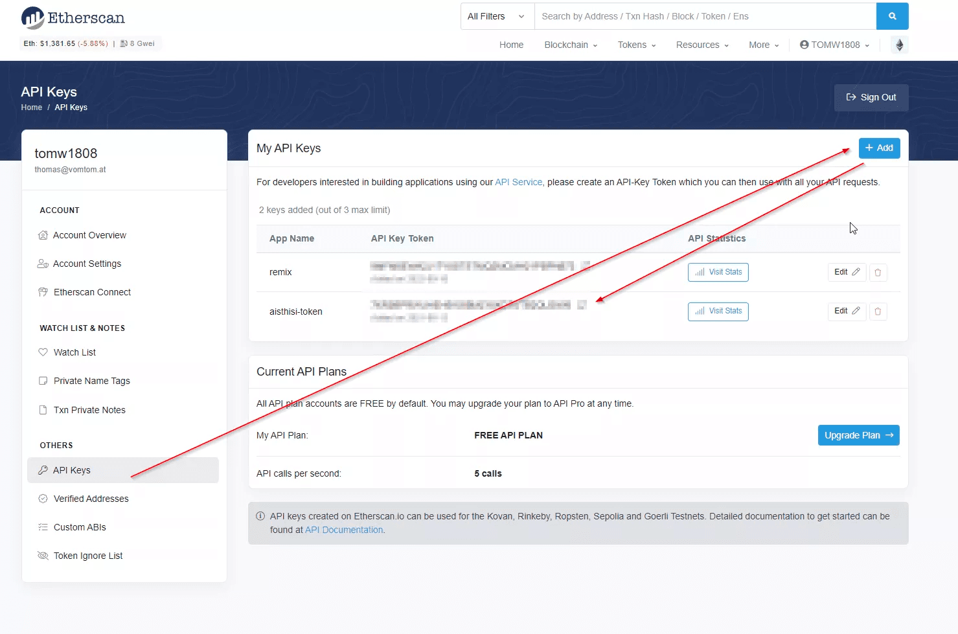Image resolution: width=958 pixels, height=634 pixels.
Task: Click the username tomw1808 in sidebar
Action: pos(66,153)
